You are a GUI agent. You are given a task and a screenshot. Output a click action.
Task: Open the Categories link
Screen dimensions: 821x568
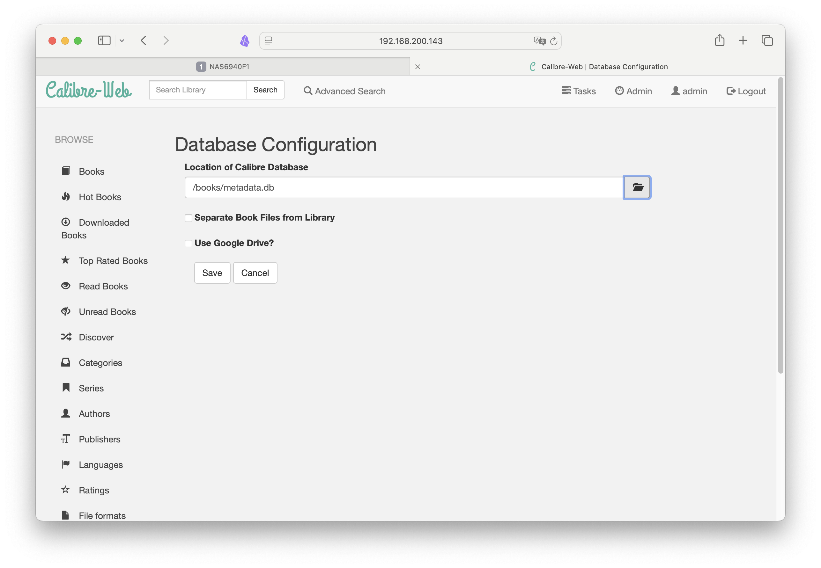(100, 363)
